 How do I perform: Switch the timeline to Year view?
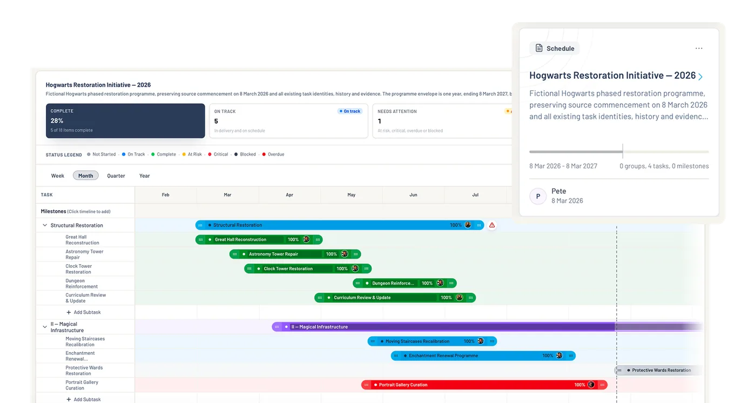point(145,176)
